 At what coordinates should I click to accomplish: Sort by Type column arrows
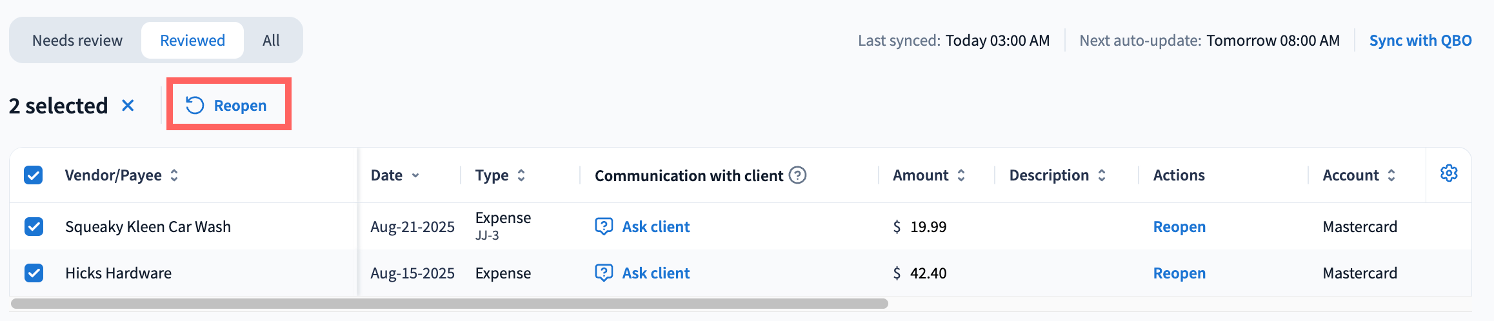click(x=521, y=175)
